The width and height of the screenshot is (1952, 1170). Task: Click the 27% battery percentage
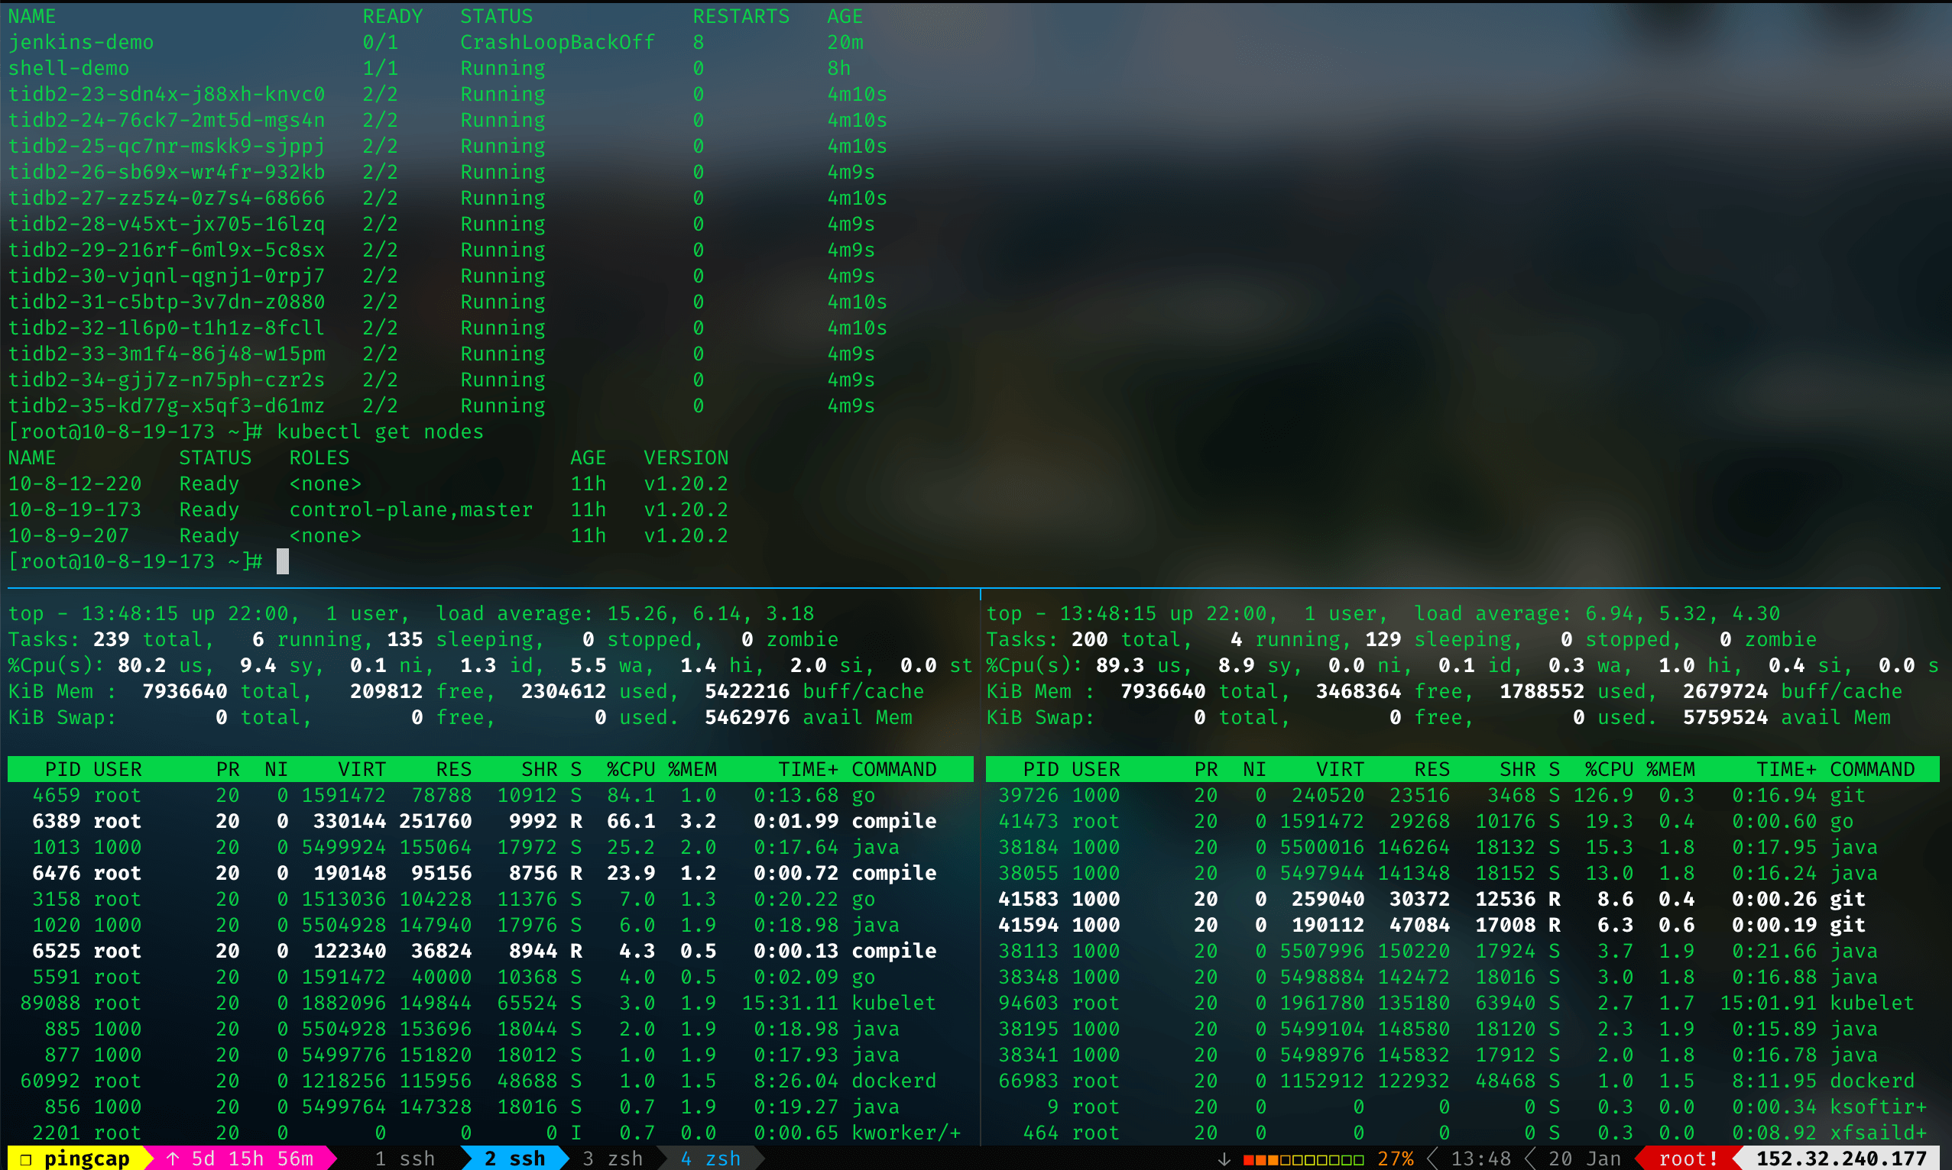pyautogui.click(x=1395, y=1159)
